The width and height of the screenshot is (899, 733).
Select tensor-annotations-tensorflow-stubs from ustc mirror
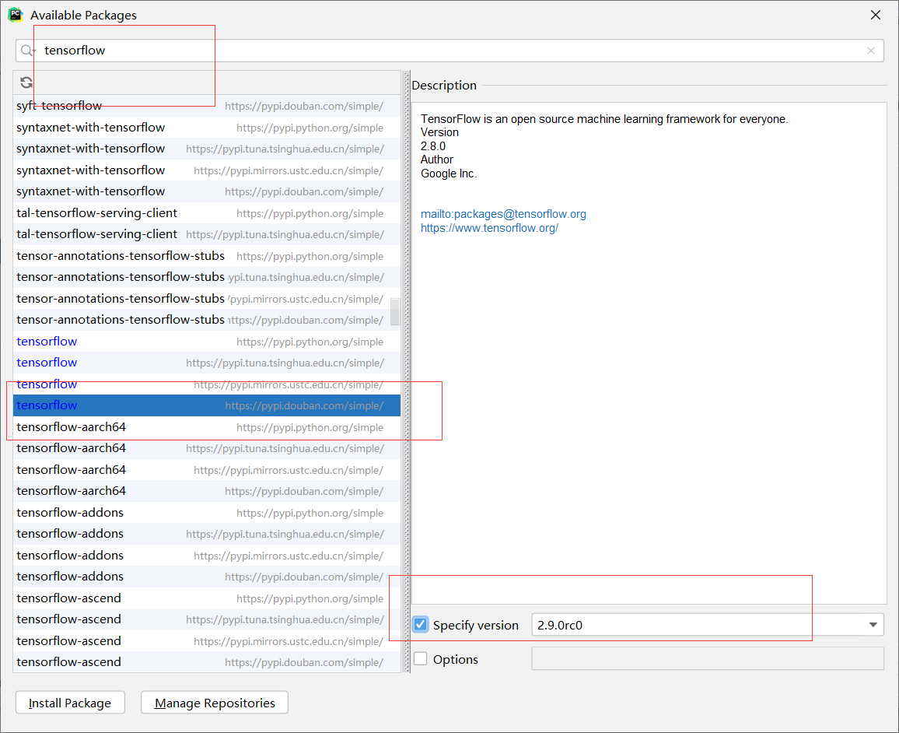206,299
